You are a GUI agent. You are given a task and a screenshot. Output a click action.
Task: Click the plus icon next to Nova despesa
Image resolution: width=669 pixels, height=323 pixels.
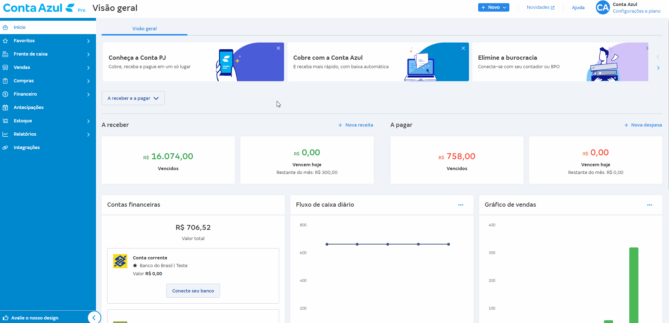click(626, 125)
